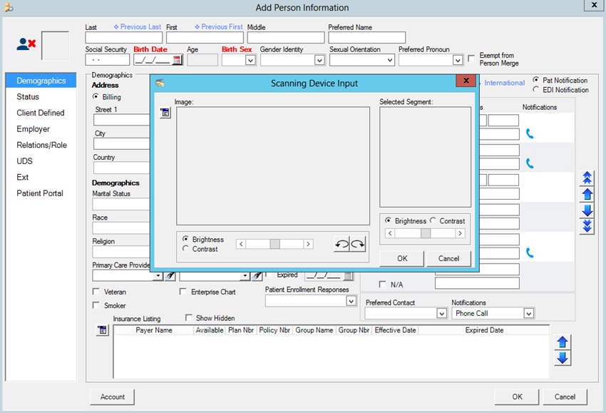Image resolution: width=606 pixels, height=413 pixels.
Task: Toggle the Show Hidden checkbox
Action: point(189,317)
